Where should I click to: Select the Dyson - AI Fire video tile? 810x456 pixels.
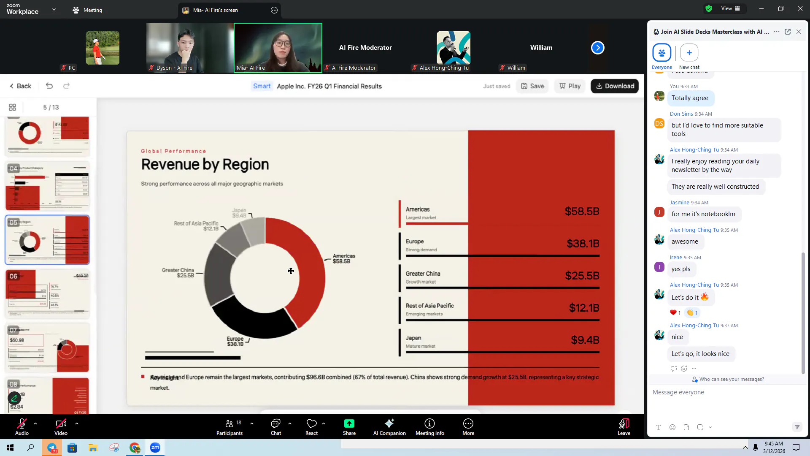[190, 48]
